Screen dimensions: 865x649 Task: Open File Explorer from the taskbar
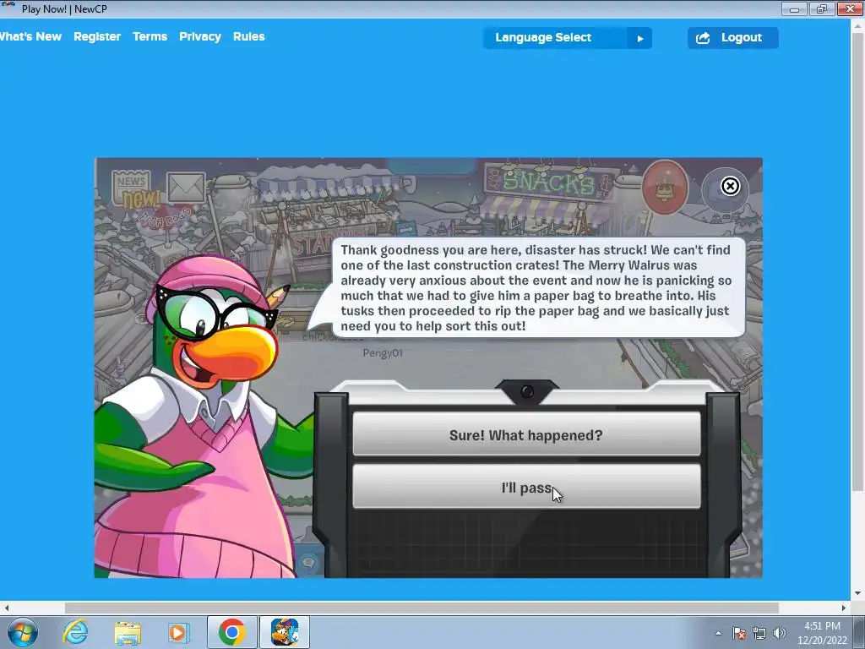point(128,632)
